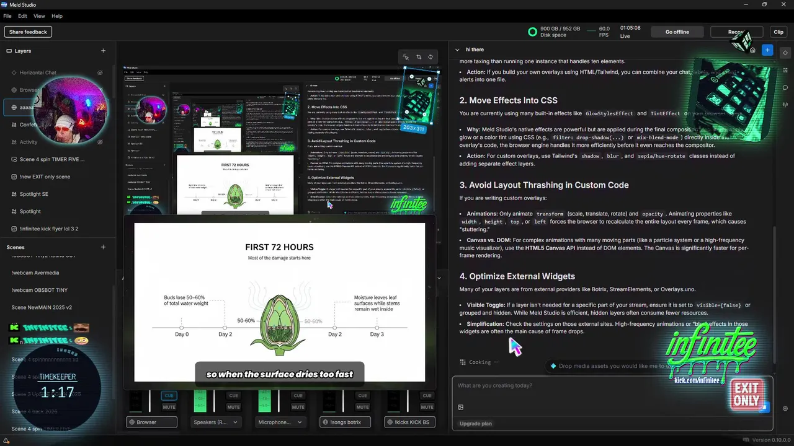Click the Browser channel volume fader
Viewport: 794px width, 446px height.
click(149, 401)
